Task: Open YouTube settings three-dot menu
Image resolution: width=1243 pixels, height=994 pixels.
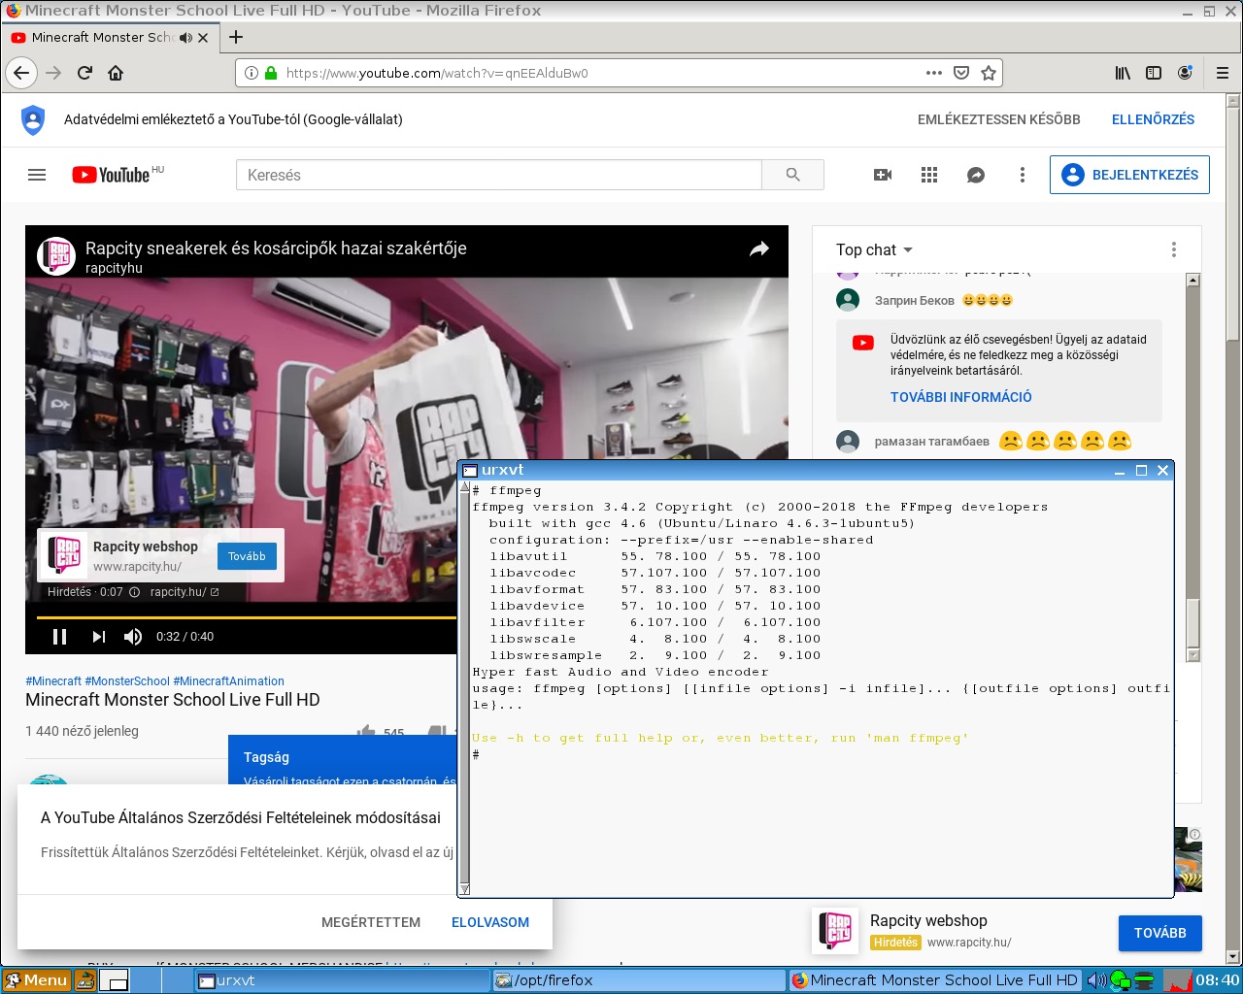Action: [x=1022, y=175]
